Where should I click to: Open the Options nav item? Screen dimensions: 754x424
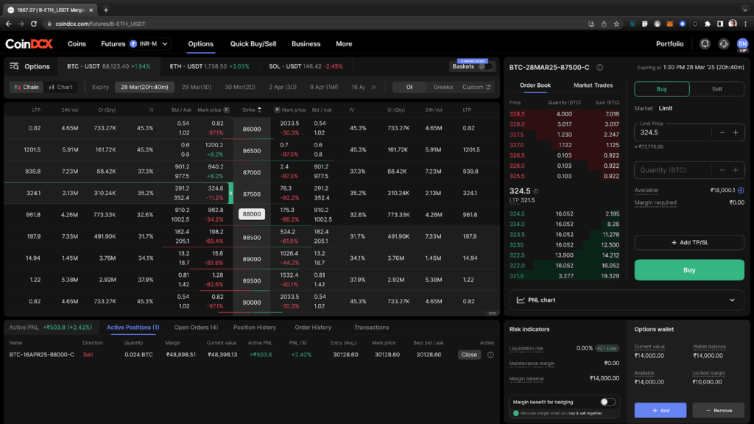point(200,43)
